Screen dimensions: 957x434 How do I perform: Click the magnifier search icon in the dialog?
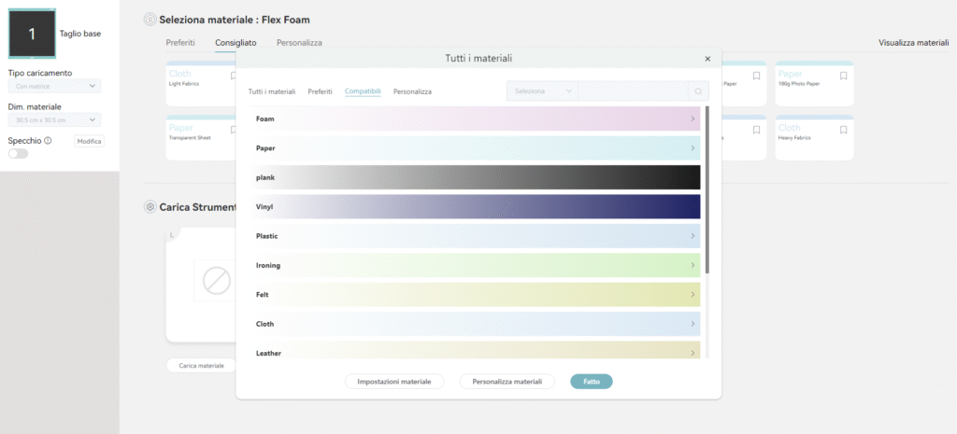[697, 91]
